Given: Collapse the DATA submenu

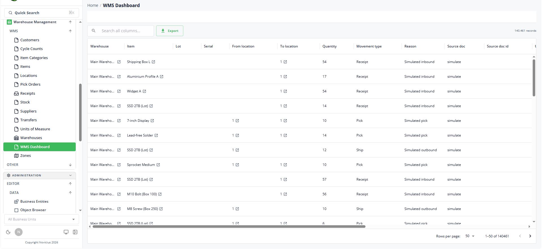Looking at the screenshot, I should [70, 193].
